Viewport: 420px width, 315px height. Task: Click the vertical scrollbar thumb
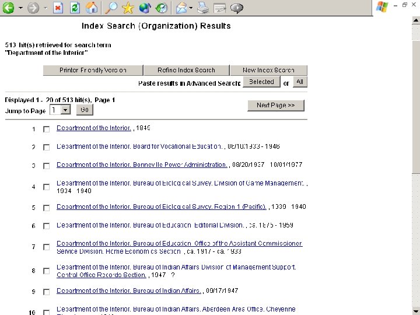tap(416, 107)
